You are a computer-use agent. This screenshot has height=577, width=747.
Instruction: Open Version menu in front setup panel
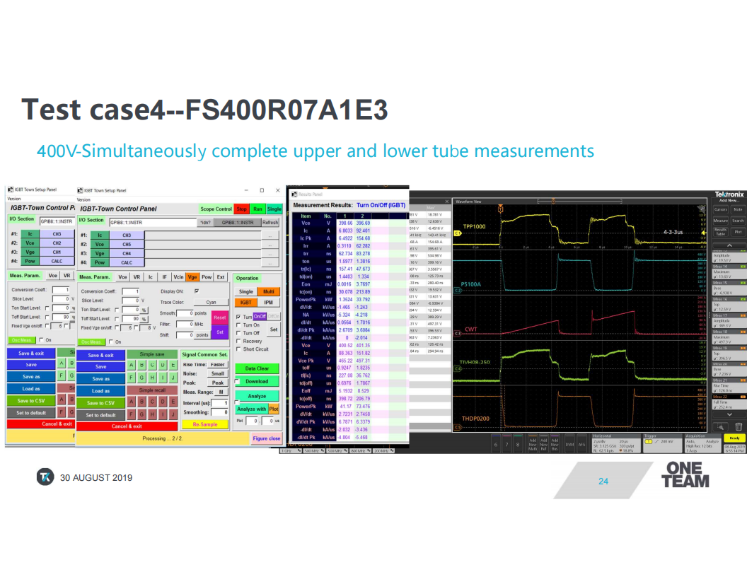point(83,199)
